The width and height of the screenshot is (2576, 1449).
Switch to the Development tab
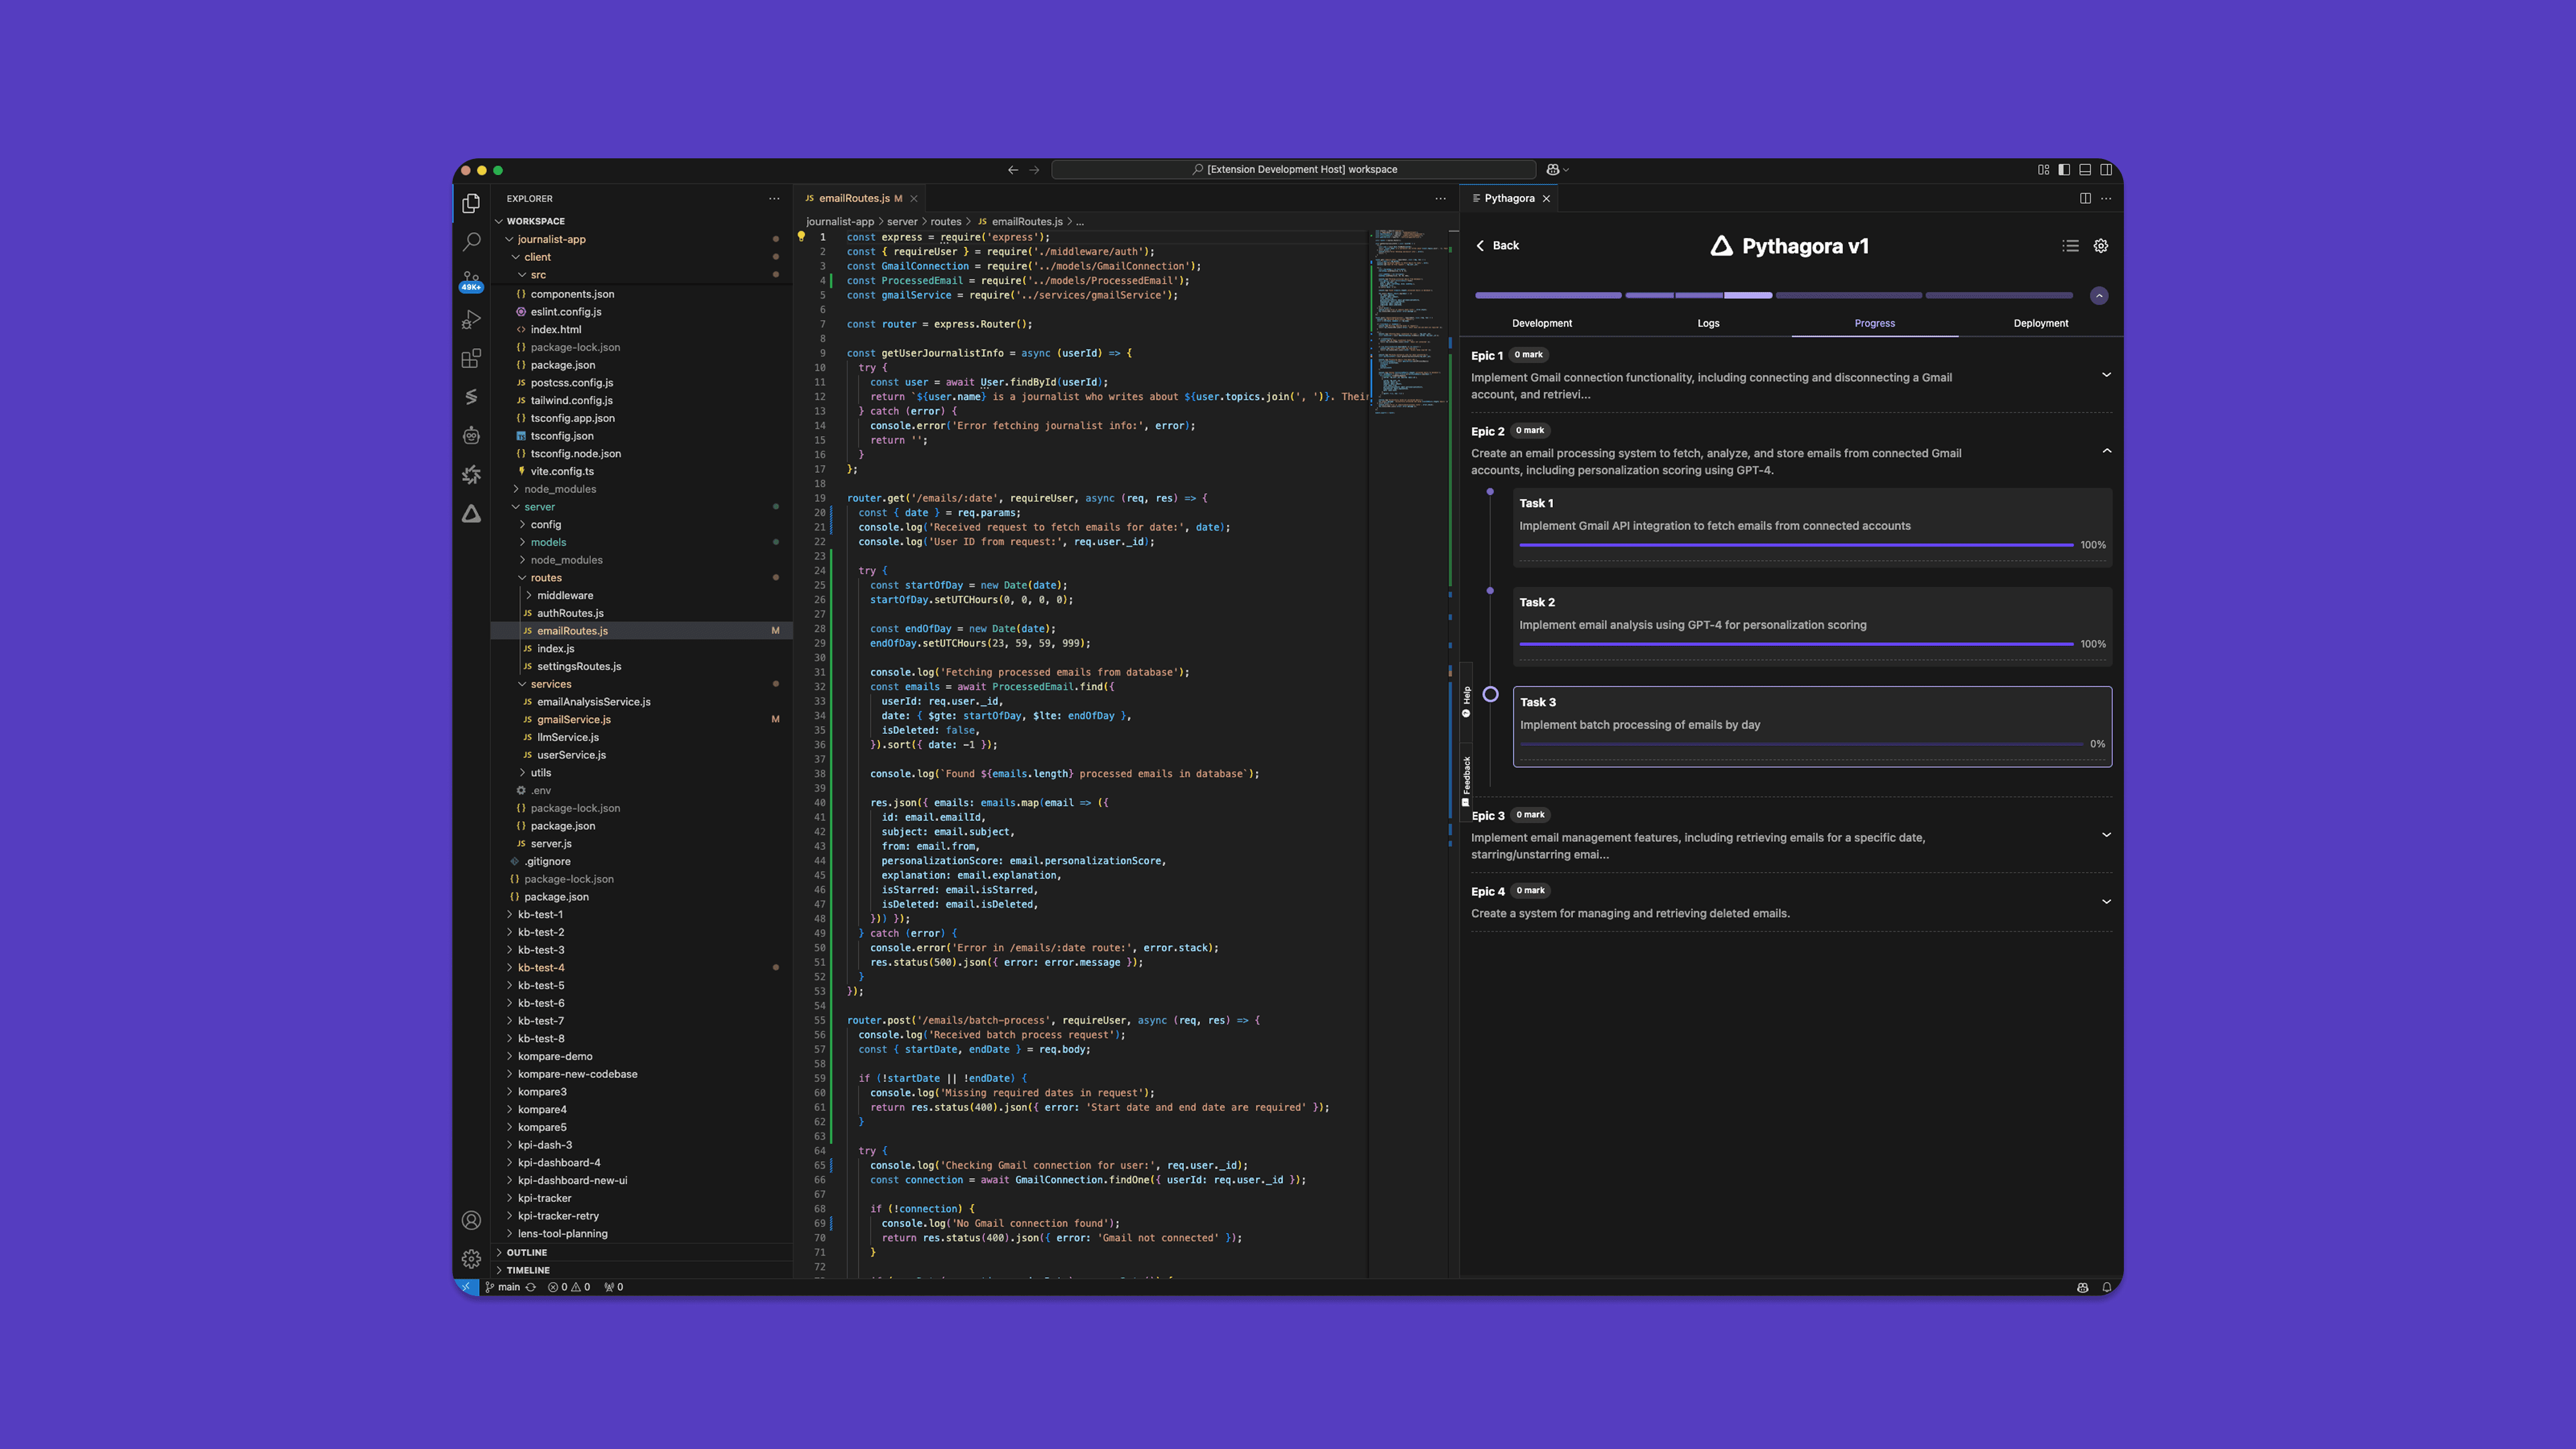coord(1541,323)
